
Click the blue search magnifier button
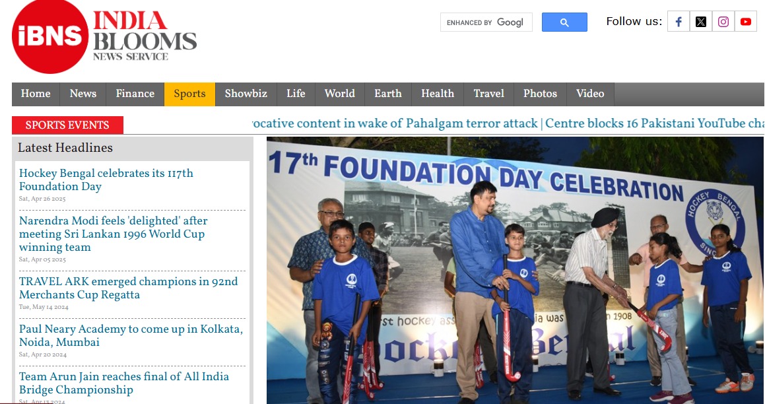pyautogui.click(x=564, y=22)
